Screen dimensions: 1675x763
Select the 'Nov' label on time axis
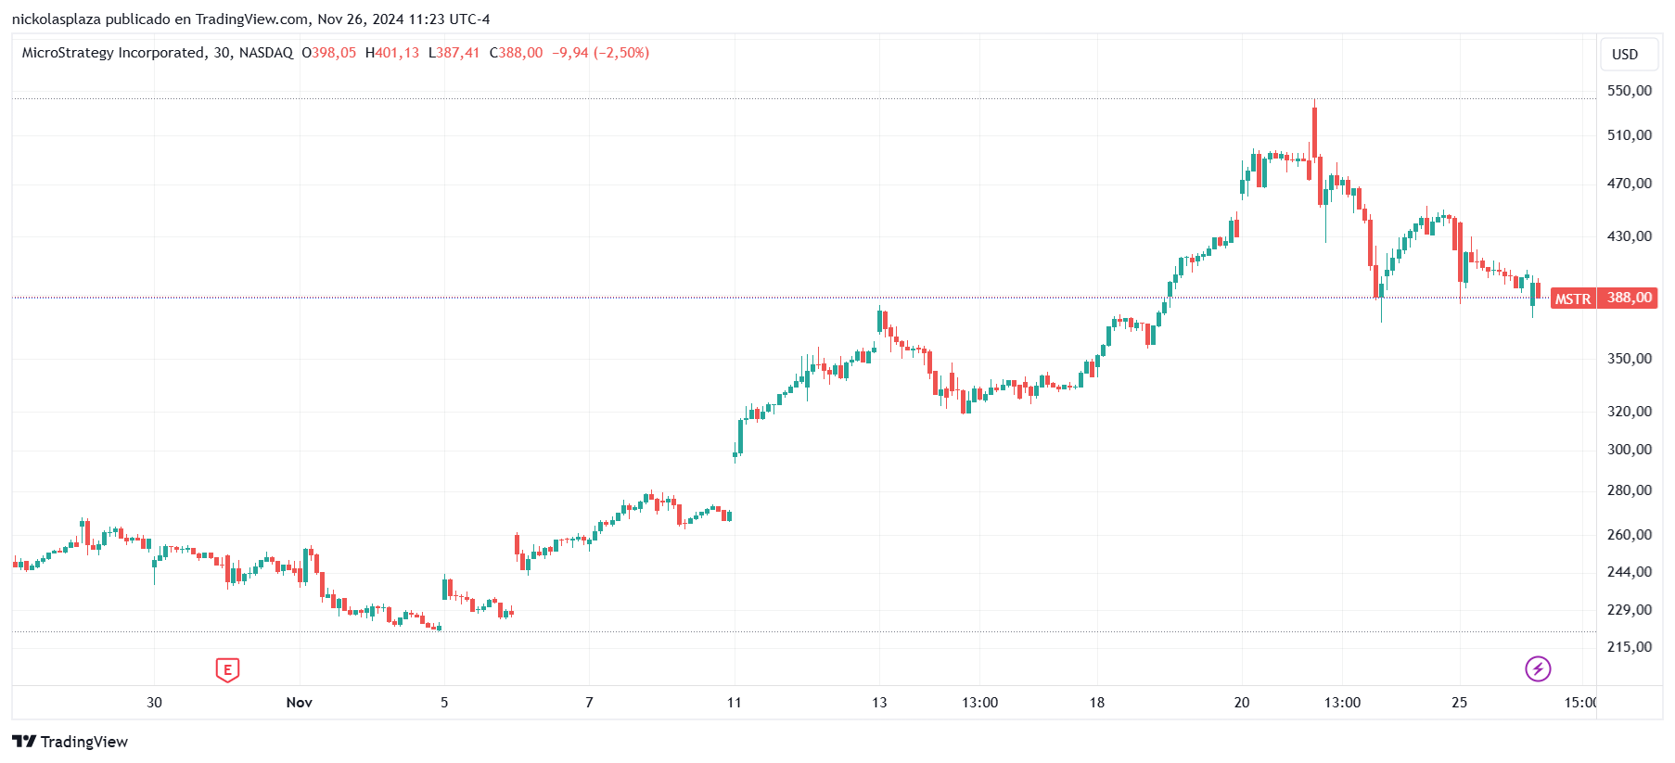(299, 703)
